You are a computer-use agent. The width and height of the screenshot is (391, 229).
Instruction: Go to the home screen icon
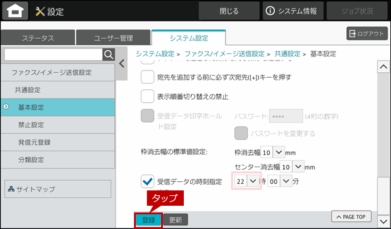15,10
